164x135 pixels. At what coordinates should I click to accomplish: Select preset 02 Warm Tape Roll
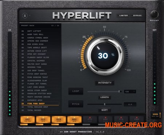tap(40, 35)
